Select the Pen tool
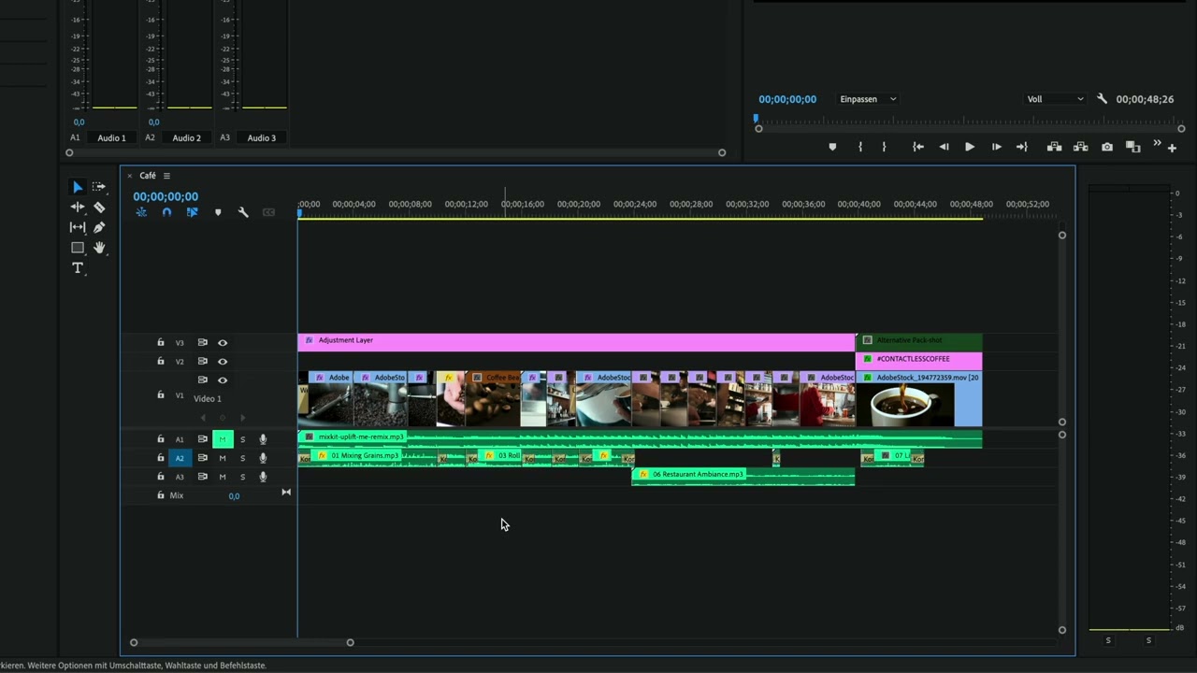The height and width of the screenshot is (673, 1197). point(99,227)
